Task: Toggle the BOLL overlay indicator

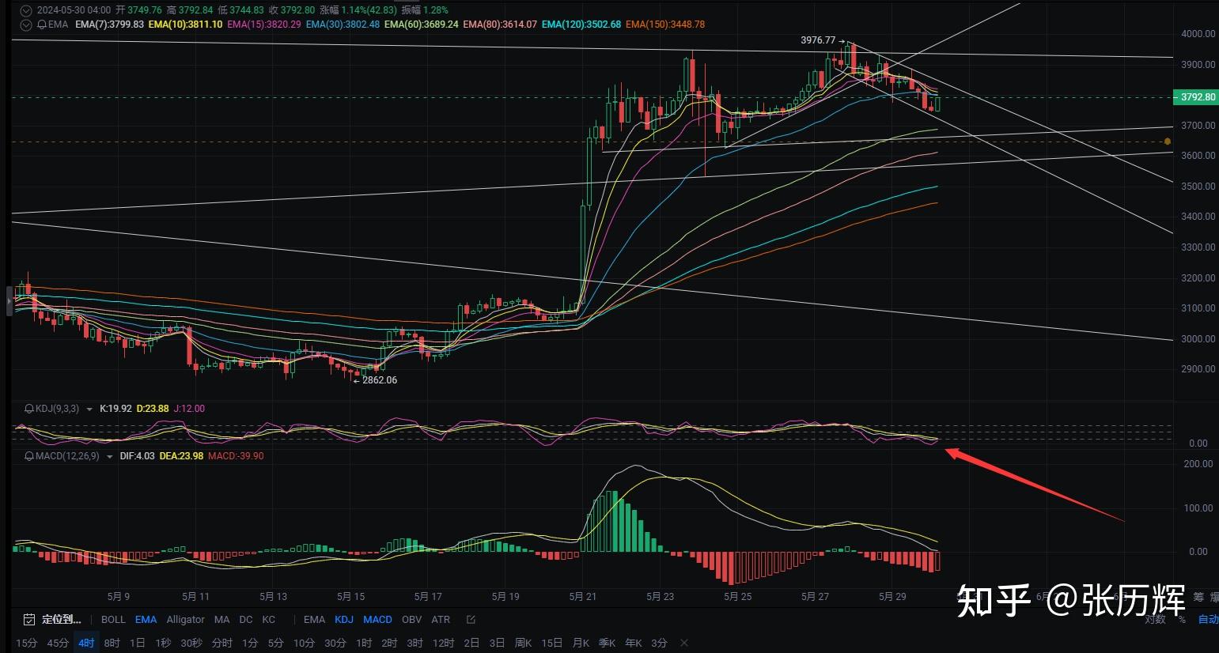Action: (x=113, y=620)
